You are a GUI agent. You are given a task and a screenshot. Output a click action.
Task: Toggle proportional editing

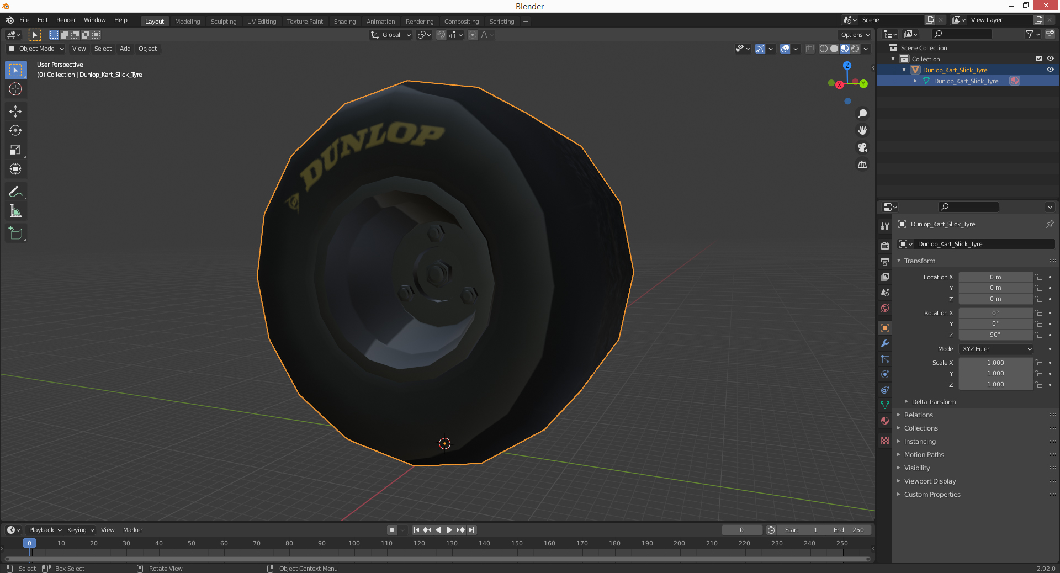click(x=473, y=35)
